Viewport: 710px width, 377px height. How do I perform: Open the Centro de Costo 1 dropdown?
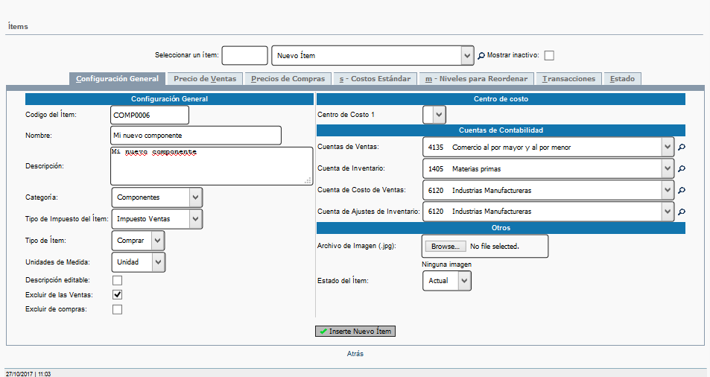(x=434, y=115)
